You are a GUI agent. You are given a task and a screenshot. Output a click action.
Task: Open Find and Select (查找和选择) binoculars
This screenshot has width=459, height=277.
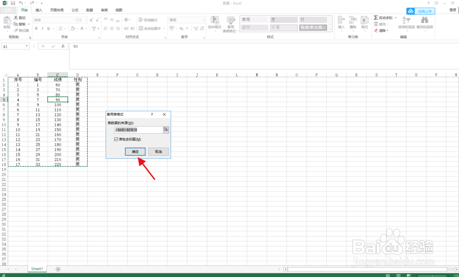[x=425, y=23]
